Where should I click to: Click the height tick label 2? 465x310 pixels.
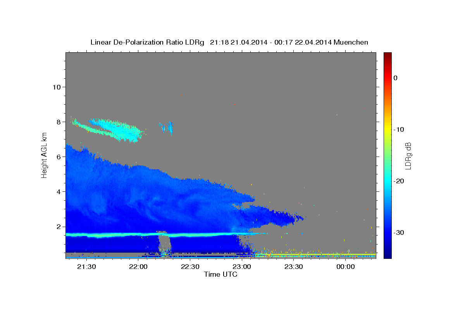59,227
